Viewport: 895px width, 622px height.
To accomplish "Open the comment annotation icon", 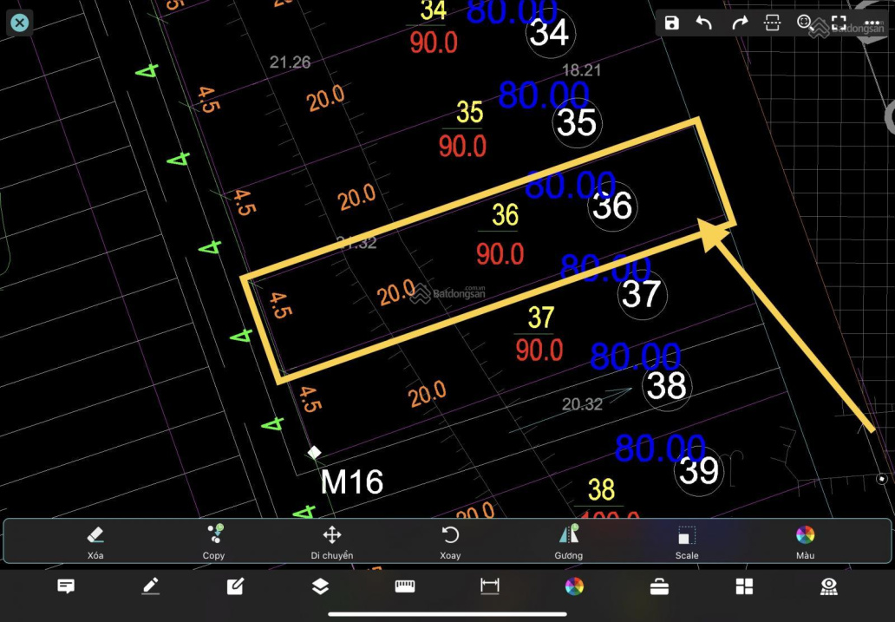I will point(66,587).
